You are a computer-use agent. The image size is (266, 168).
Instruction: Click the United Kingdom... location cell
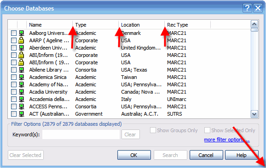[141, 48]
